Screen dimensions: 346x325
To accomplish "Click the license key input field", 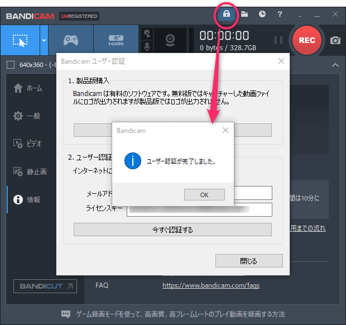I will [x=199, y=209].
